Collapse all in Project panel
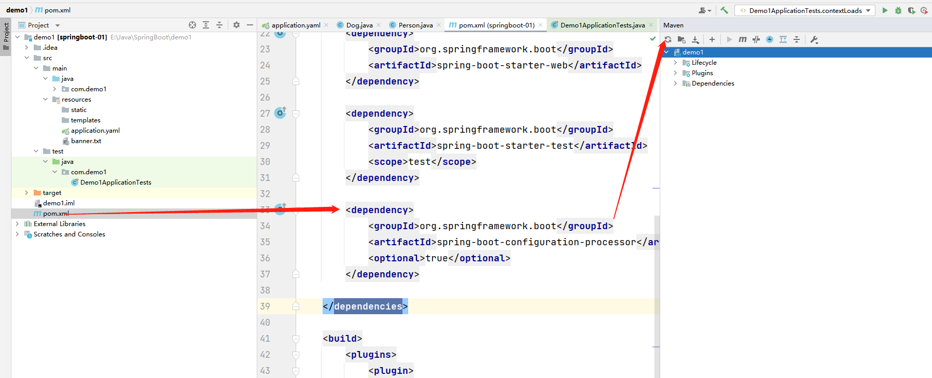Image resolution: width=932 pixels, height=378 pixels. pos(219,25)
